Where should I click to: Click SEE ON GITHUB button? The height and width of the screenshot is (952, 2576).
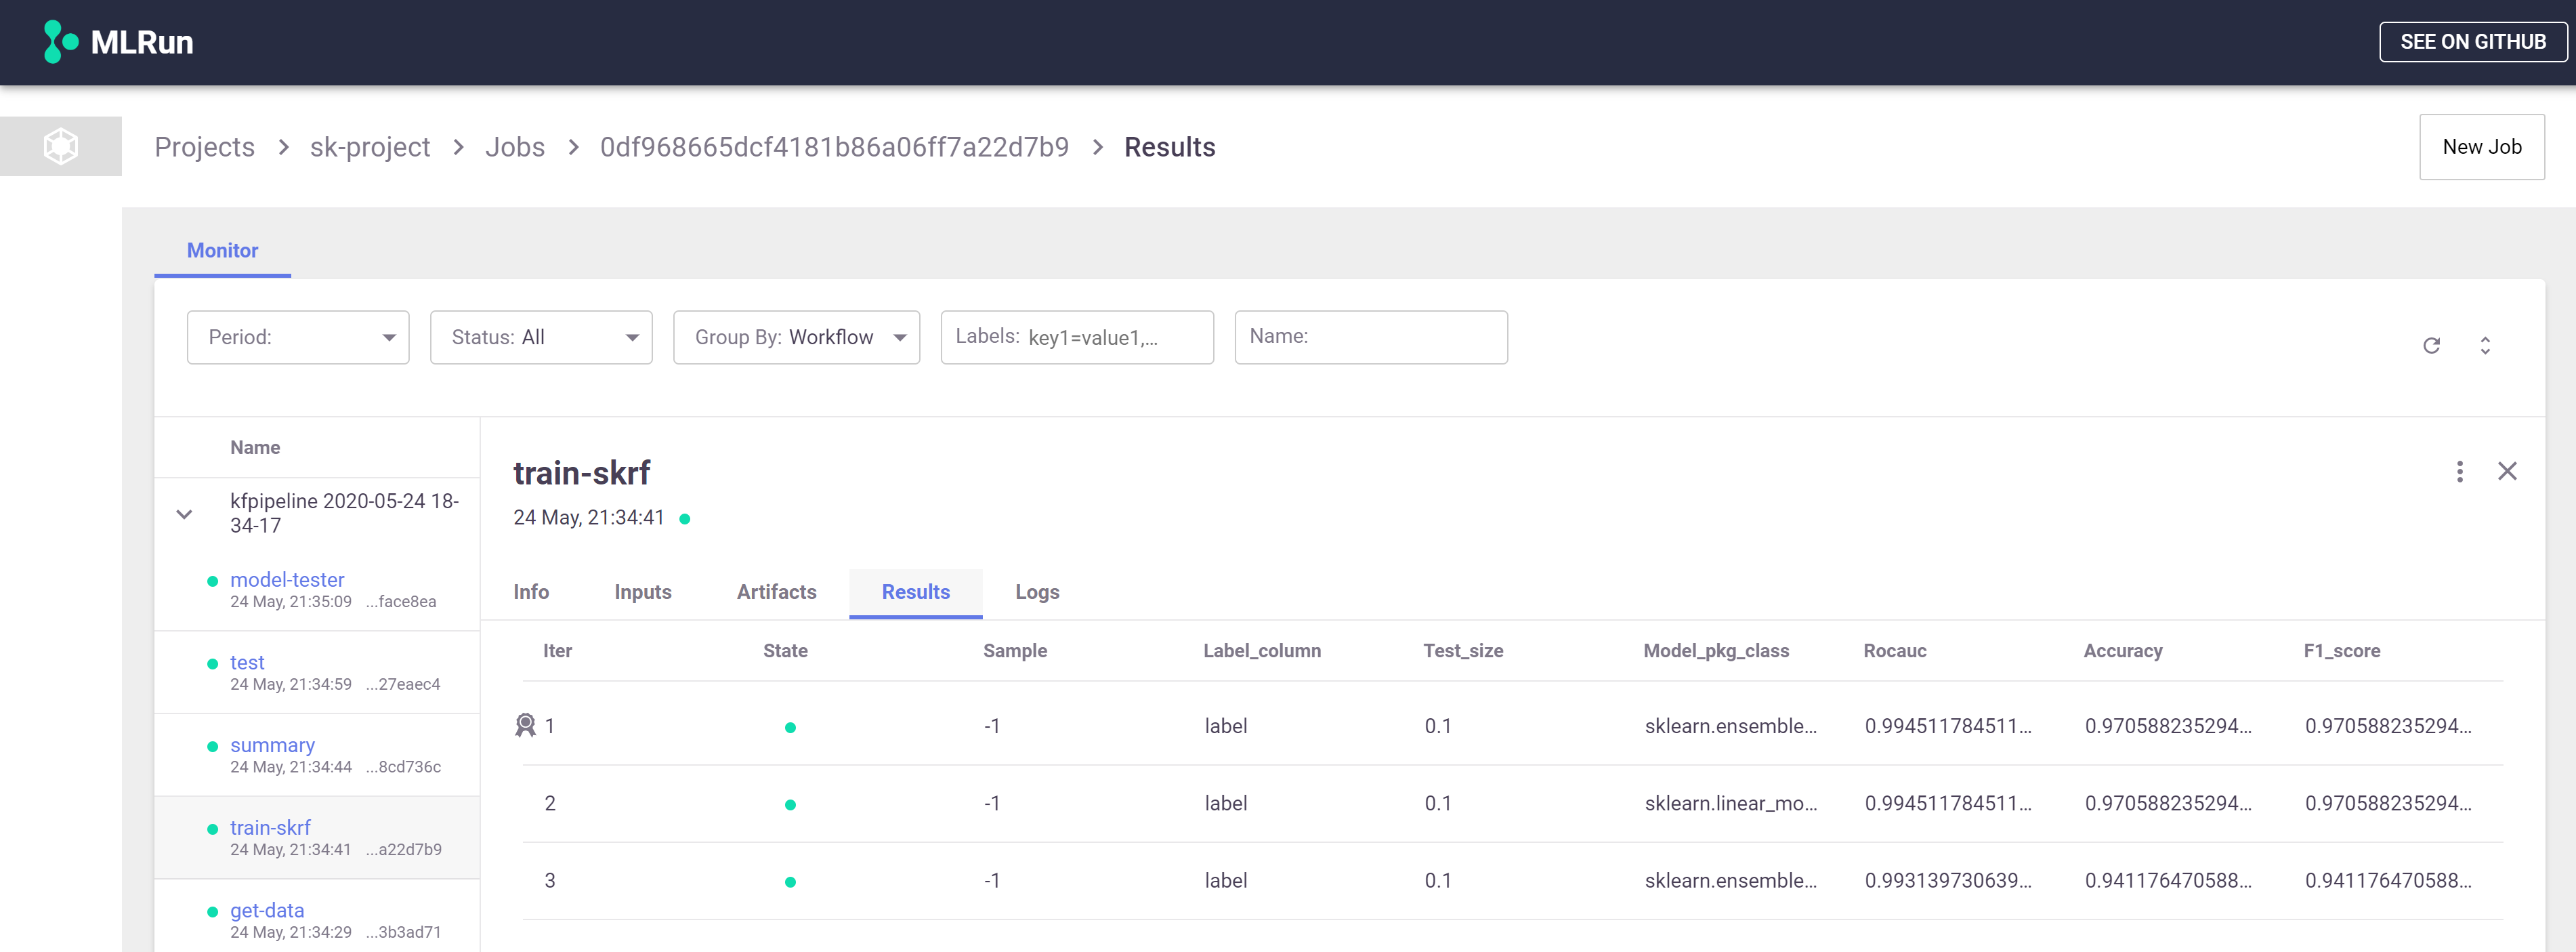(2472, 42)
